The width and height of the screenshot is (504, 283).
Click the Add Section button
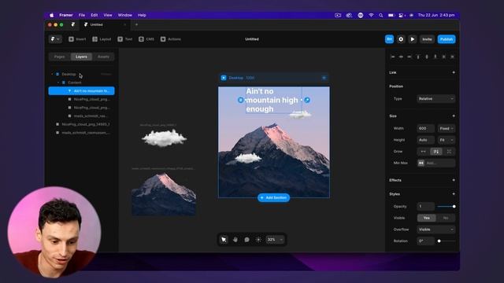273,197
